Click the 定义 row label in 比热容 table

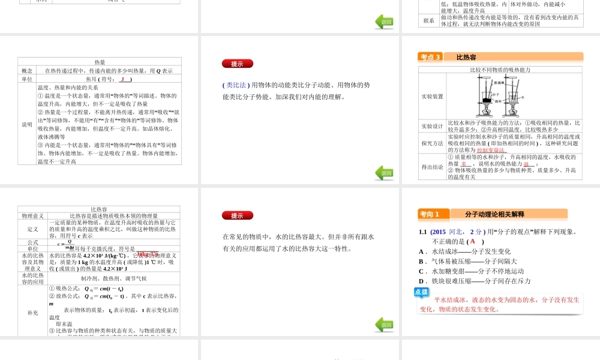pyautogui.click(x=33, y=229)
